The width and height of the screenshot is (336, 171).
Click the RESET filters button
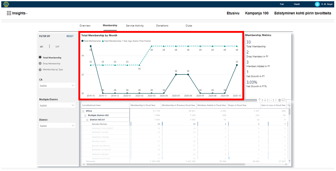70,36
